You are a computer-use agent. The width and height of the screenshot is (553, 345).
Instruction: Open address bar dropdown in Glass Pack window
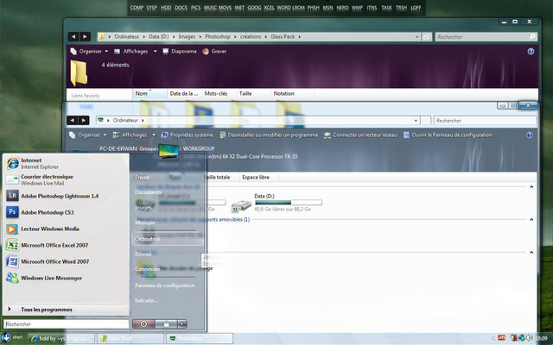point(416,37)
